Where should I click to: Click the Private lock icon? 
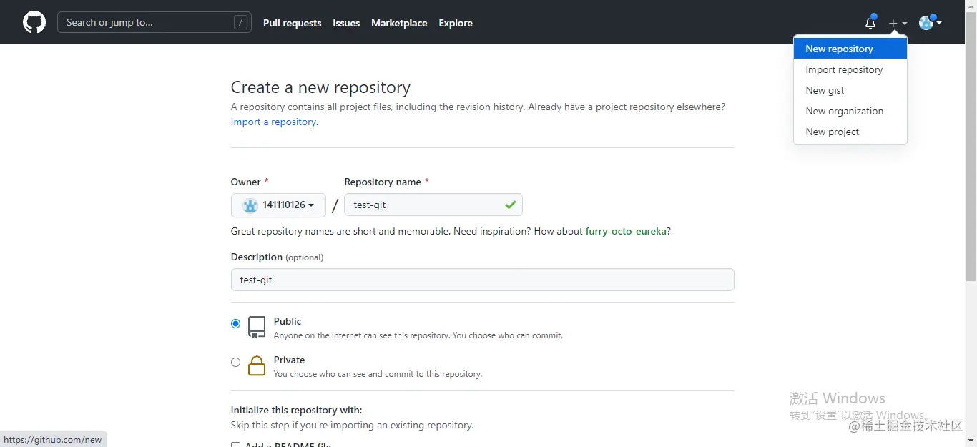click(x=257, y=365)
